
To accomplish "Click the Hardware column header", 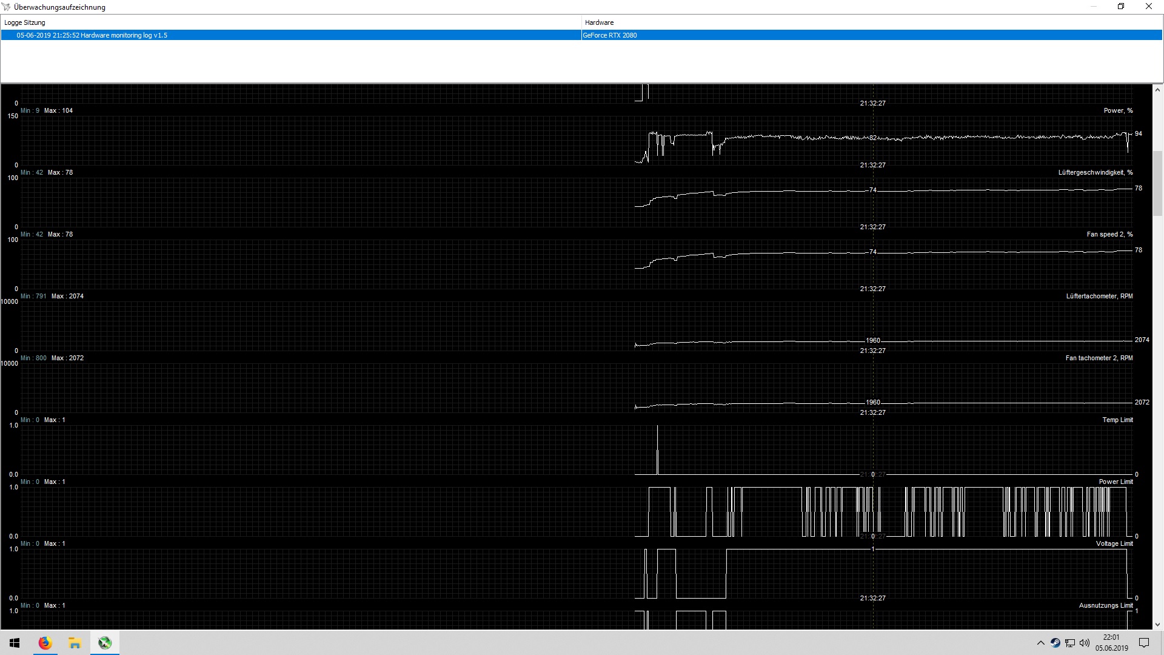I will pos(599,22).
